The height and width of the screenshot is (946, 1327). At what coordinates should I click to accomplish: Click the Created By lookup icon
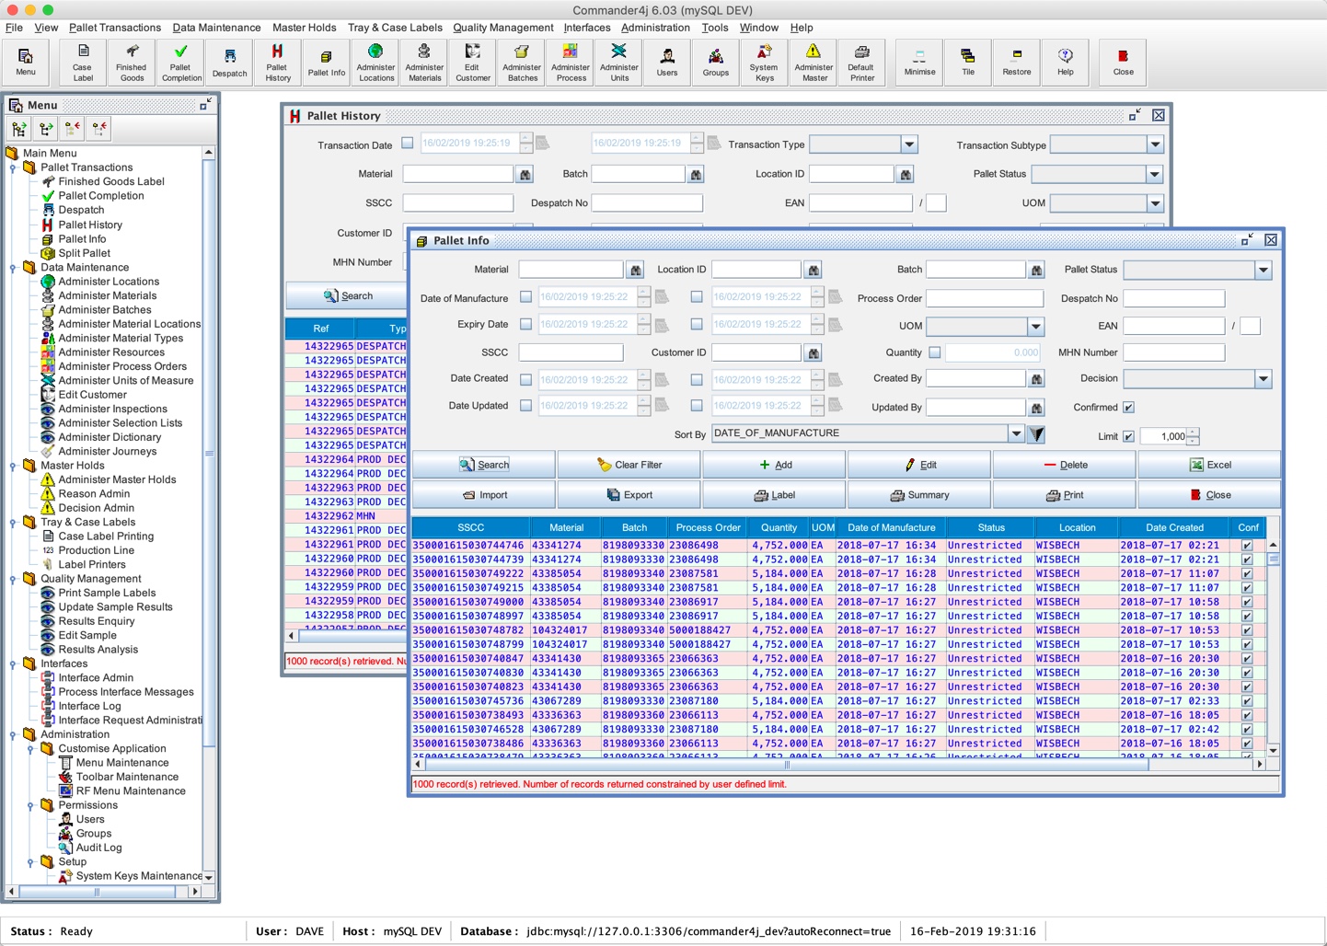coord(1036,379)
